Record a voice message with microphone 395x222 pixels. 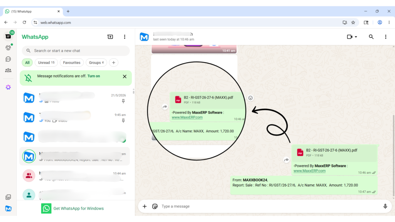click(x=385, y=207)
